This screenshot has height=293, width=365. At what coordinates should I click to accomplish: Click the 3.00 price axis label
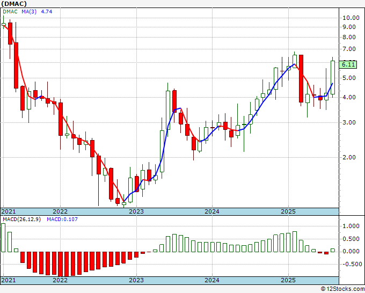(x=349, y=123)
